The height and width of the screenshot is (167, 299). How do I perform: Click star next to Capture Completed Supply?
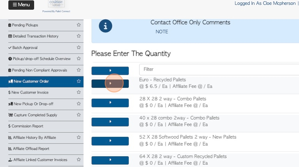tap(79, 115)
